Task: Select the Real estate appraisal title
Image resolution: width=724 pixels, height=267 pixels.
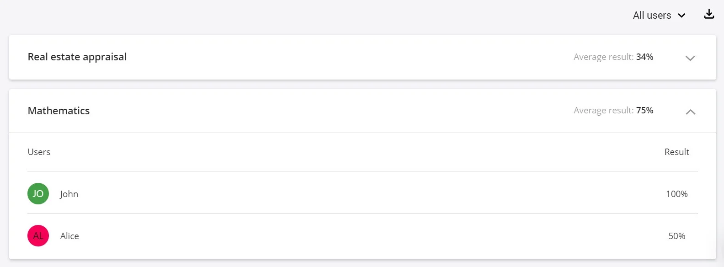Action: pyautogui.click(x=77, y=57)
